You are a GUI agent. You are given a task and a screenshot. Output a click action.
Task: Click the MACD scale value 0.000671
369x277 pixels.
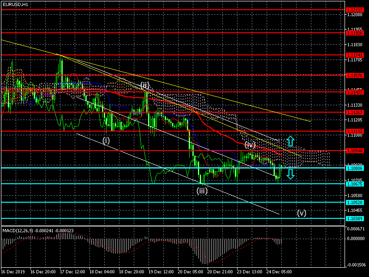356,229
